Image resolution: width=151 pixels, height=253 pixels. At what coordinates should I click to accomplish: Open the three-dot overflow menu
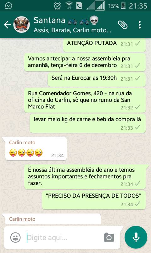pos(140,25)
